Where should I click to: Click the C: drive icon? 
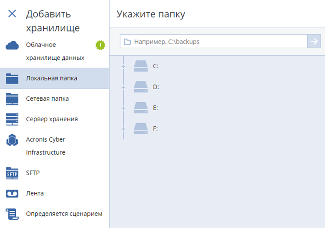tap(140, 66)
